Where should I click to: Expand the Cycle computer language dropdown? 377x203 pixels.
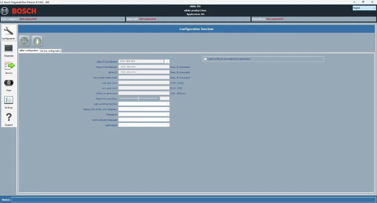coord(144,120)
